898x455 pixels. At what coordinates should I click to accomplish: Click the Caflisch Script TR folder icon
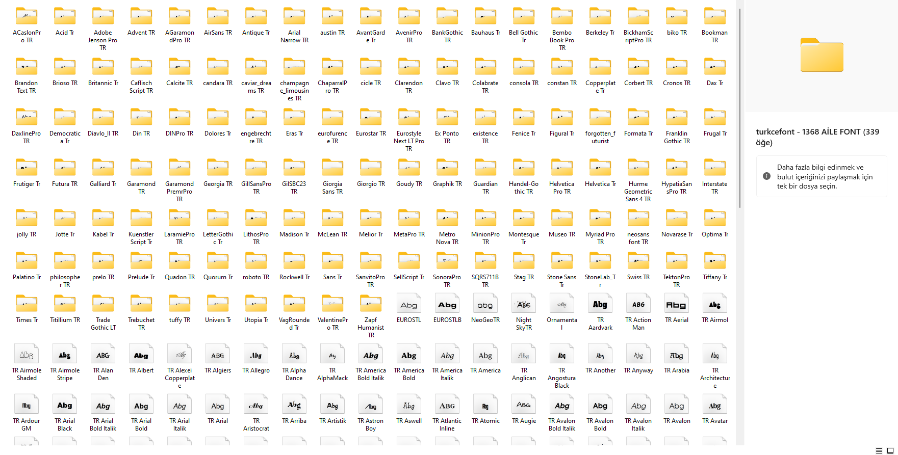141,67
